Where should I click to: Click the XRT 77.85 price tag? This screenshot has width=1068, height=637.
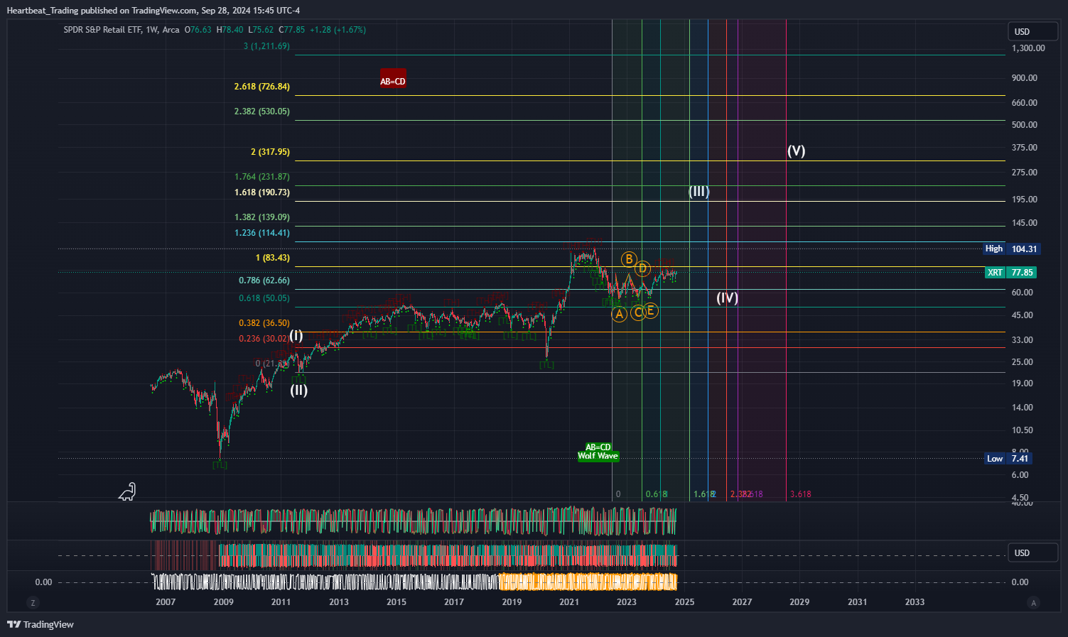(1010, 273)
